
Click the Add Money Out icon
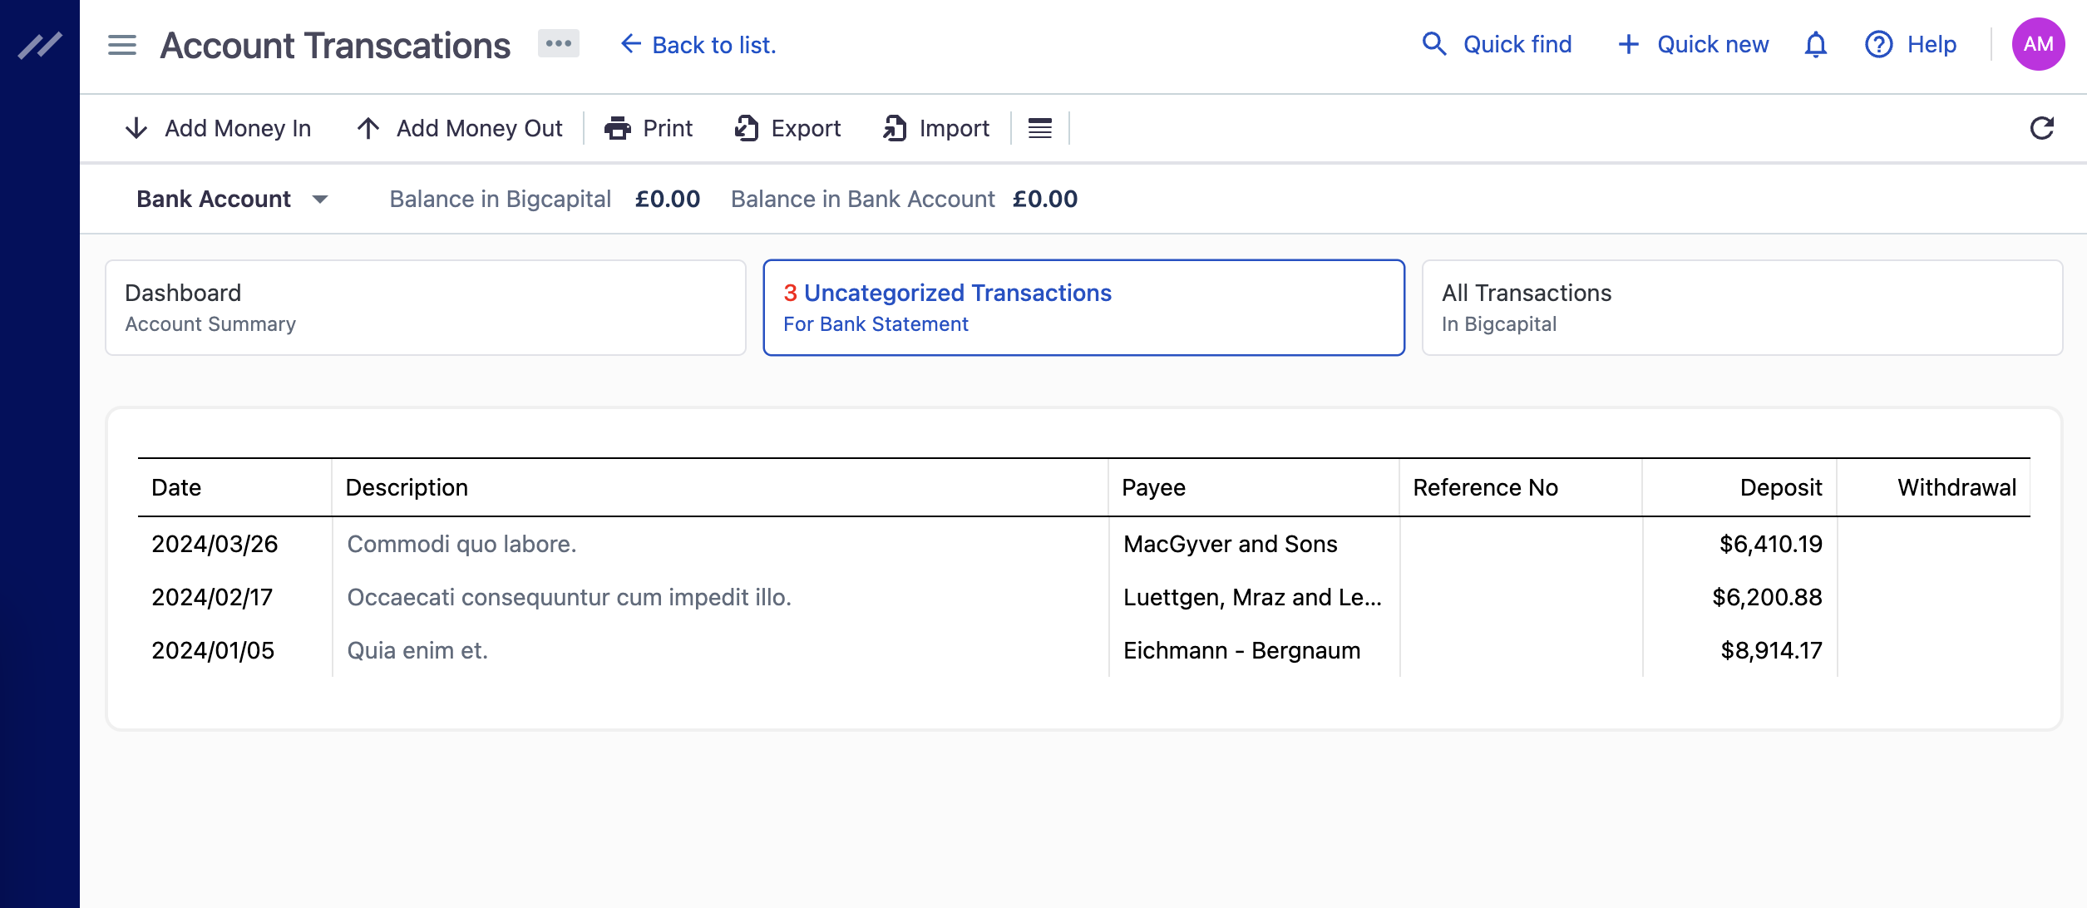pyautogui.click(x=370, y=128)
